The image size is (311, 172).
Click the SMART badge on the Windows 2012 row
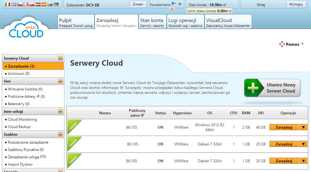tap(74, 127)
